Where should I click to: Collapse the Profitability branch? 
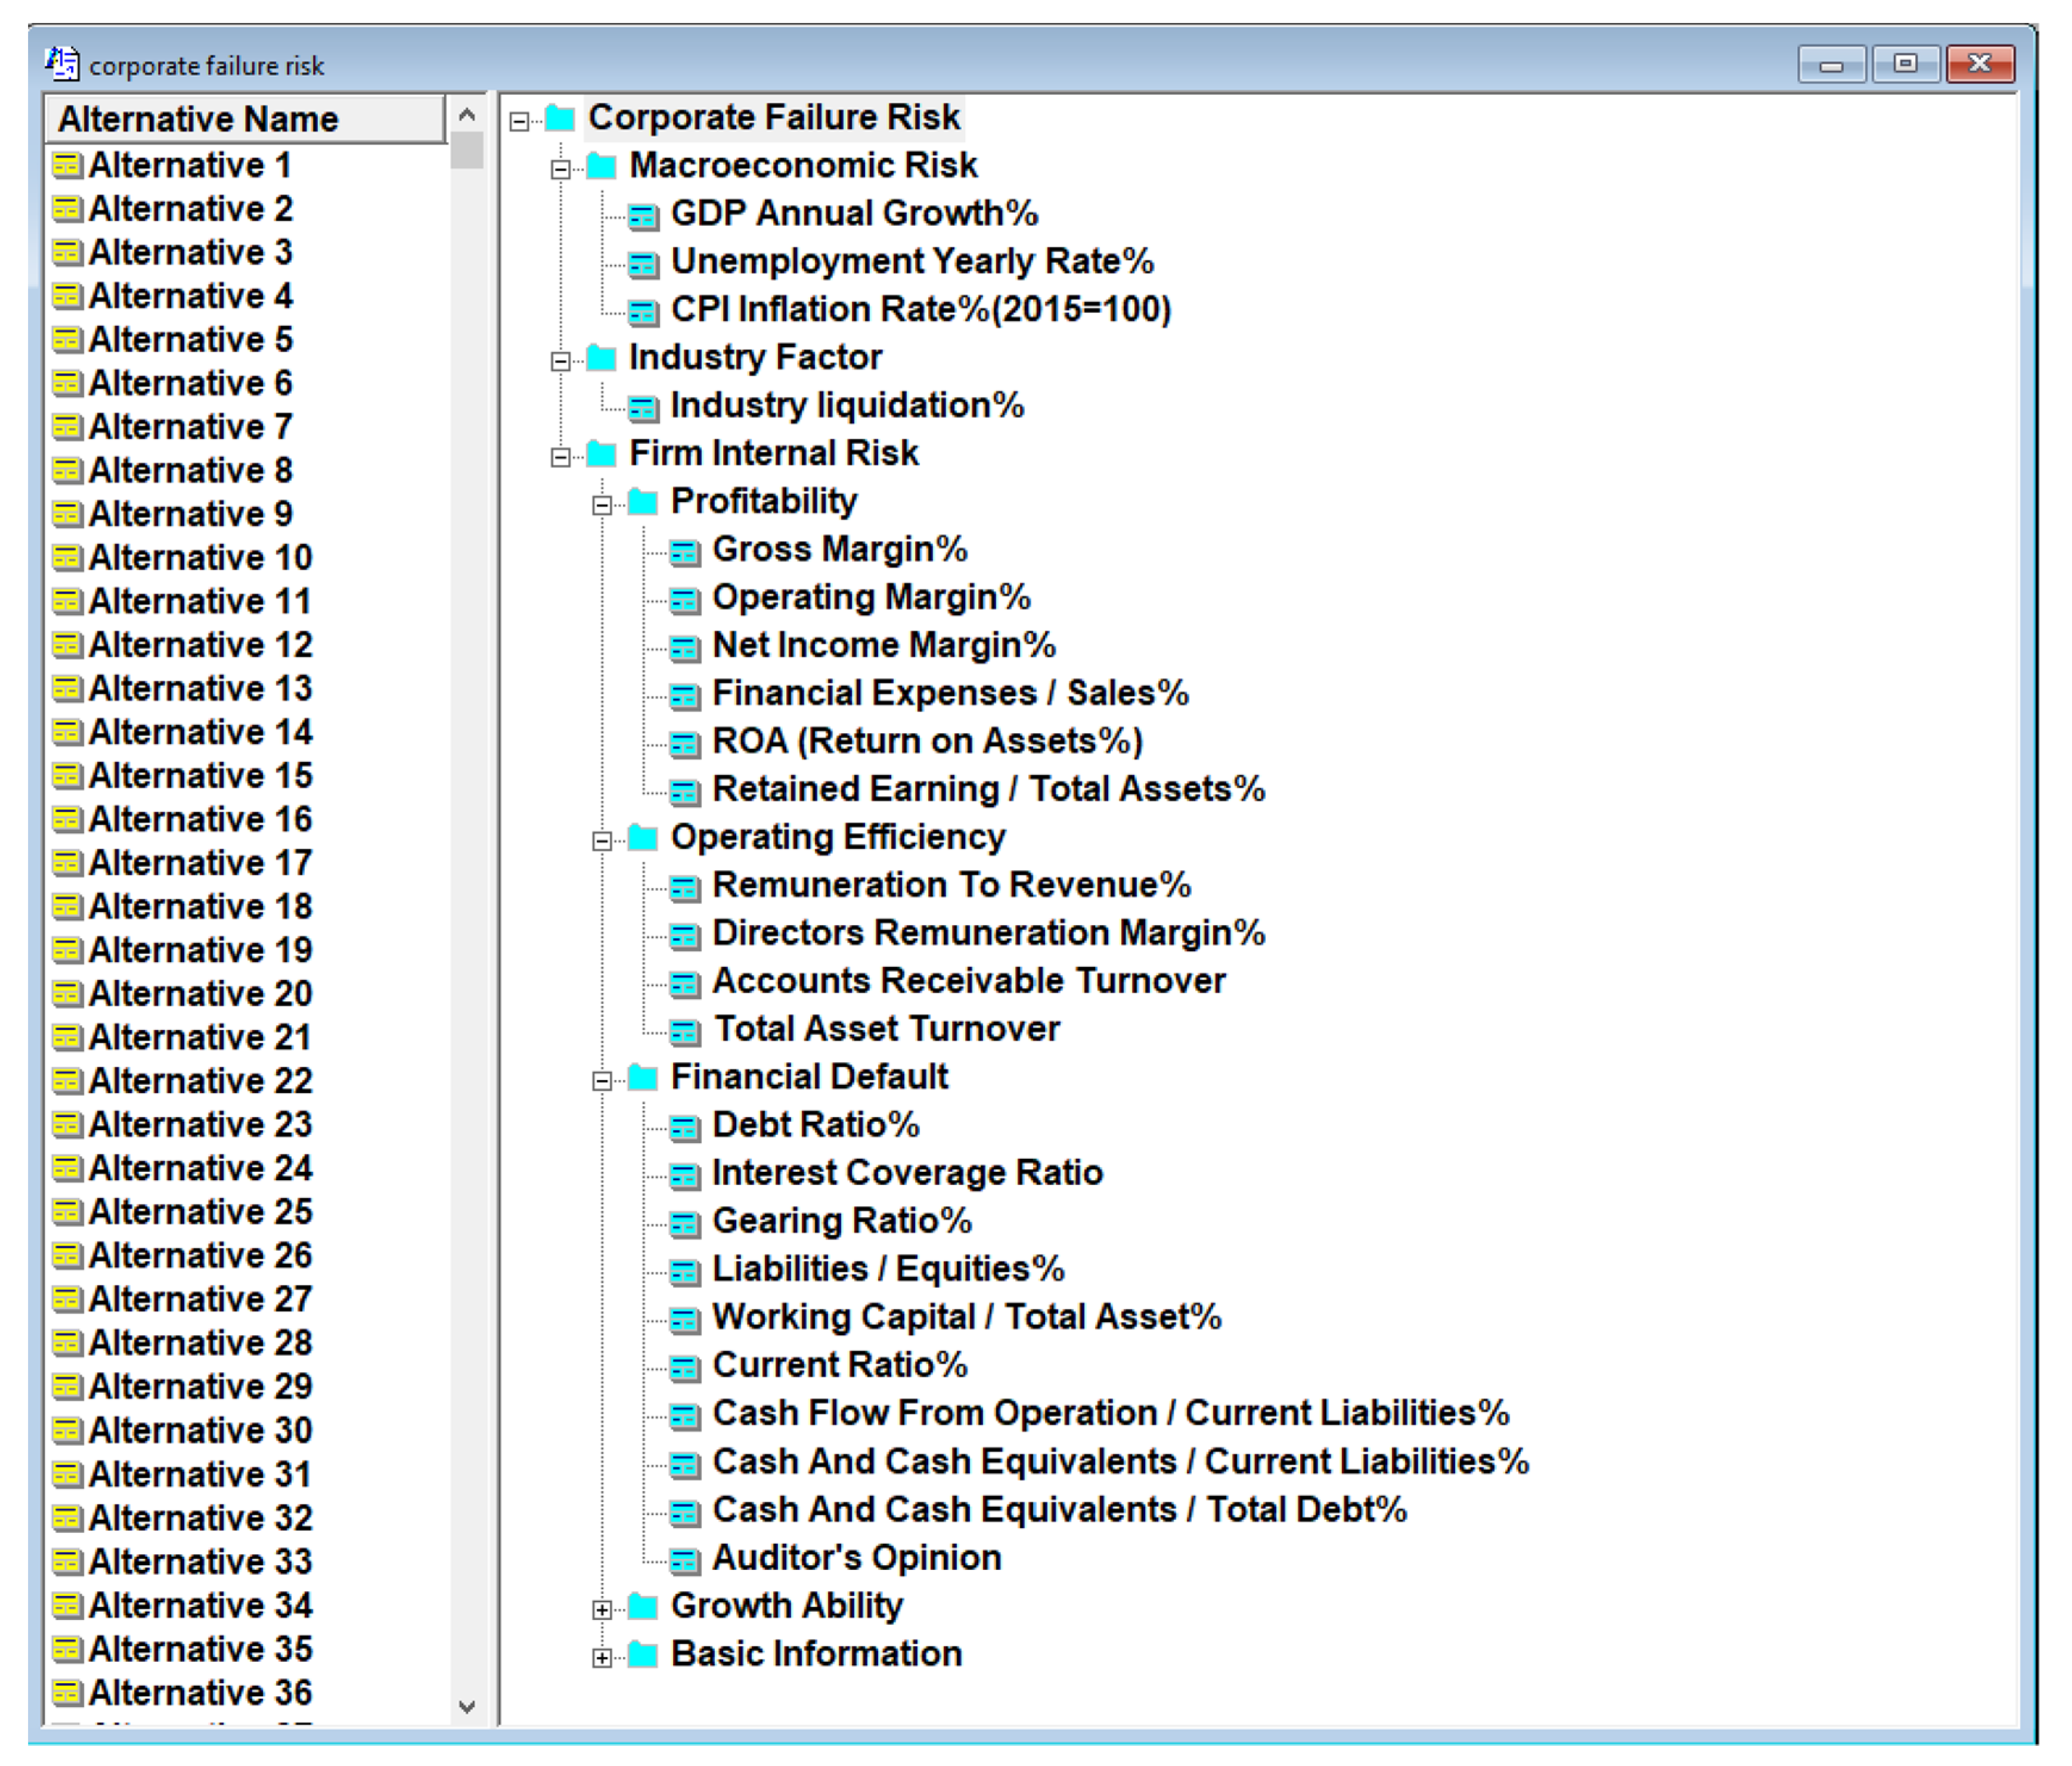(x=602, y=505)
